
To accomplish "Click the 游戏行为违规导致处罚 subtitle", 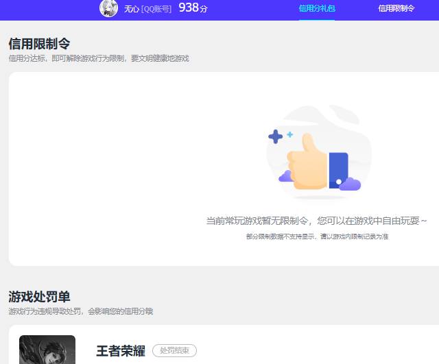I will pyautogui.click(x=81, y=311).
